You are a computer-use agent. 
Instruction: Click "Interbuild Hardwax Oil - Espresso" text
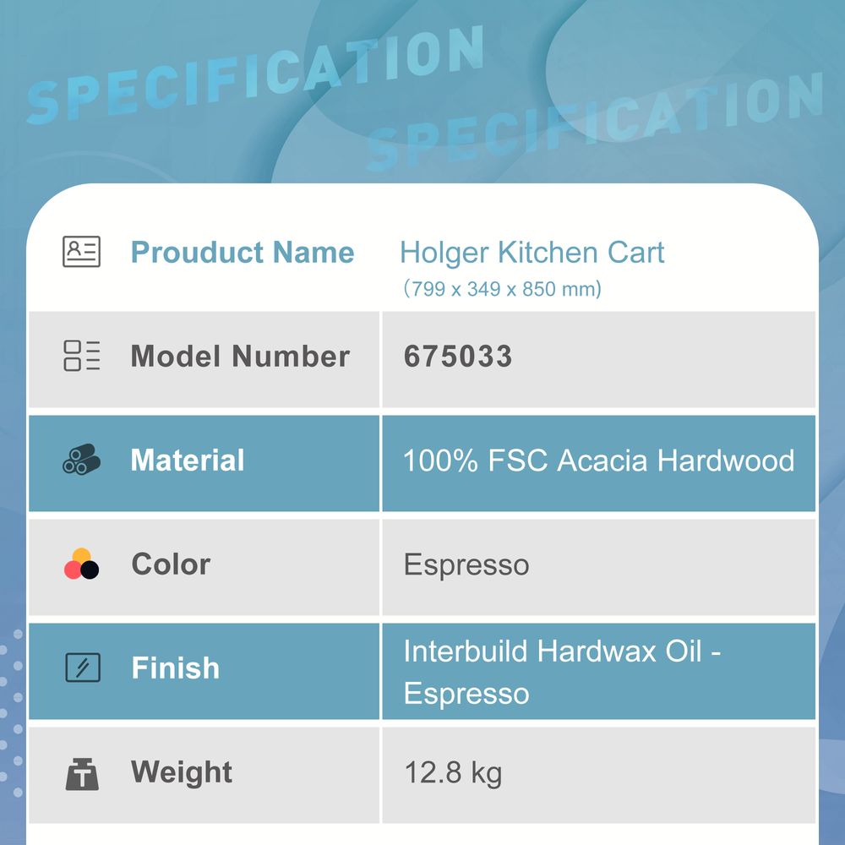561,672
